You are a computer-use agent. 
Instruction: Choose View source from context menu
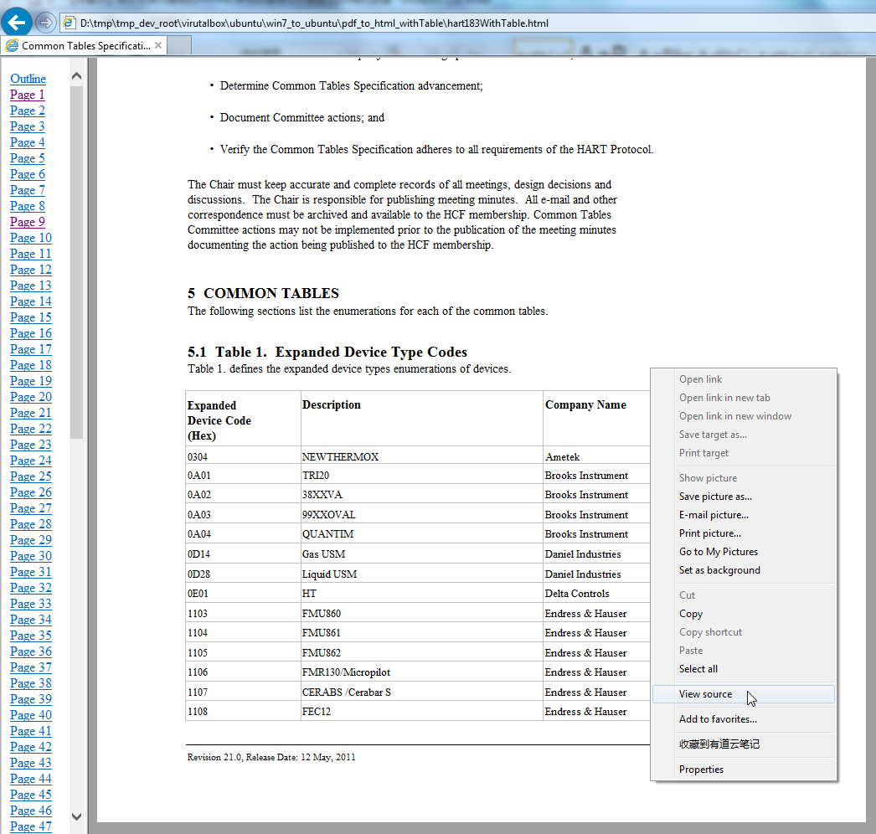(743, 694)
